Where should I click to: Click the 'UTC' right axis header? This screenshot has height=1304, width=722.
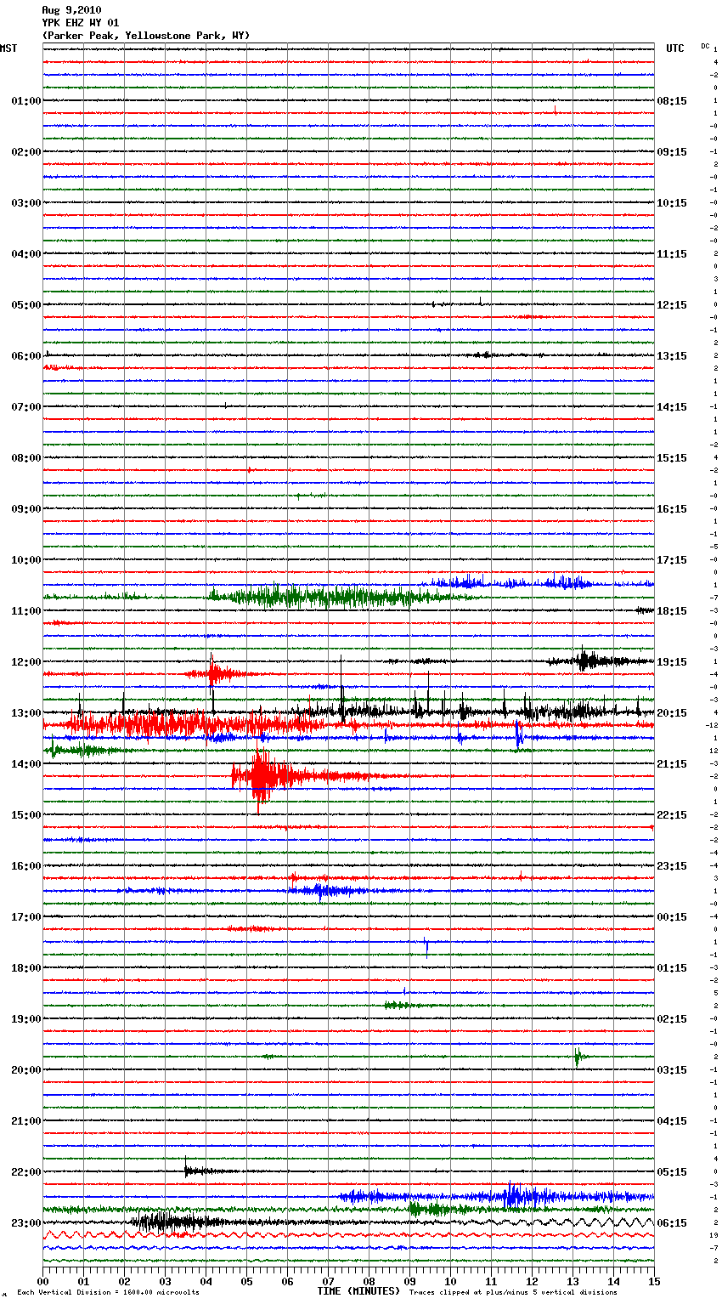[675, 48]
